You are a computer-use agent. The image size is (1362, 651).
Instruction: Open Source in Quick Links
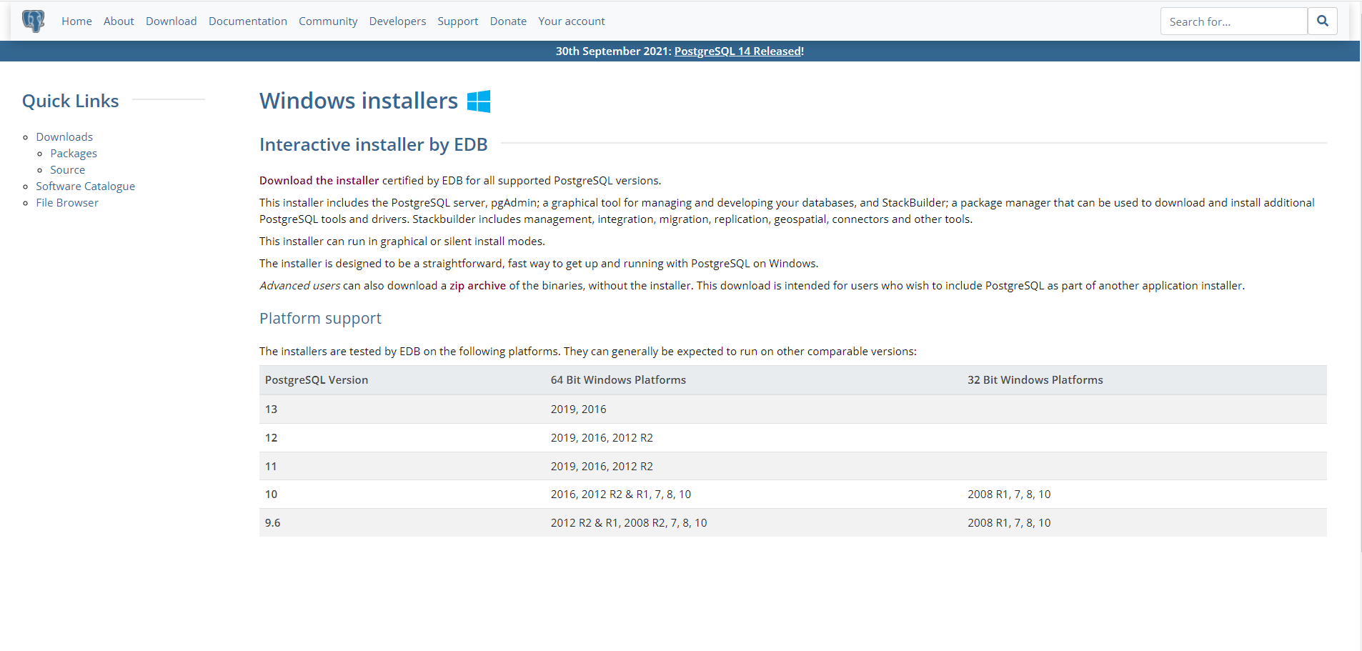[x=67, y=170]
